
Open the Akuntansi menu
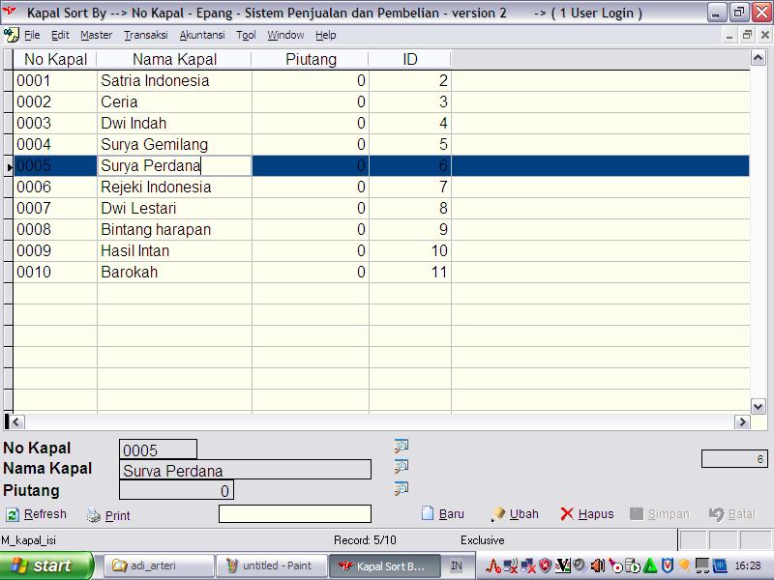[202, 35]
